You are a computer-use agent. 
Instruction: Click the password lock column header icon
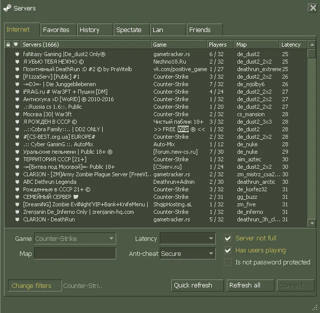[8, 44]
